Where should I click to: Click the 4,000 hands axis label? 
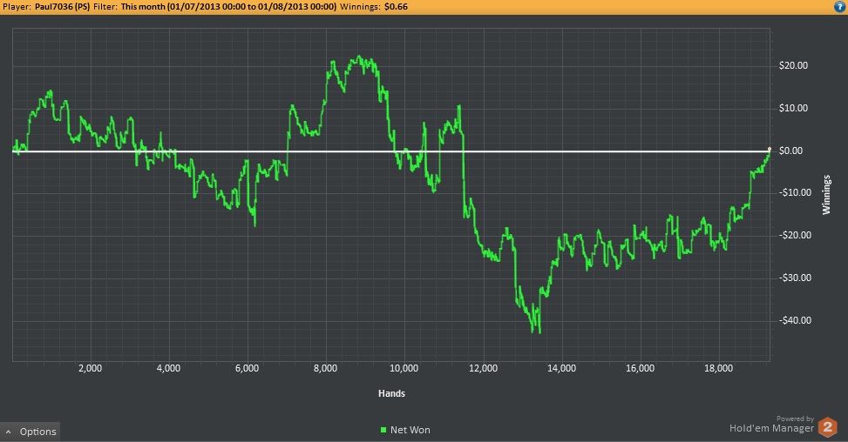coord(169,368)
